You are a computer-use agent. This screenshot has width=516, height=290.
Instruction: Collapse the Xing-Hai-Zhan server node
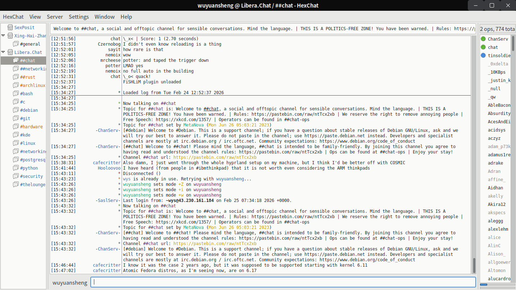click(3, 36)
